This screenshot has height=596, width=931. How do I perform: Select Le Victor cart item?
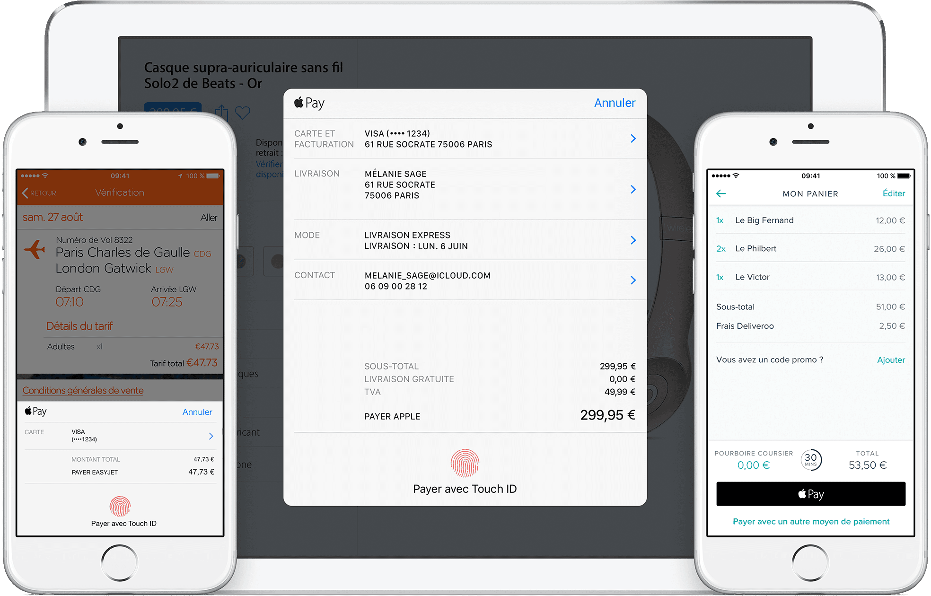click(x=810, y=277)
